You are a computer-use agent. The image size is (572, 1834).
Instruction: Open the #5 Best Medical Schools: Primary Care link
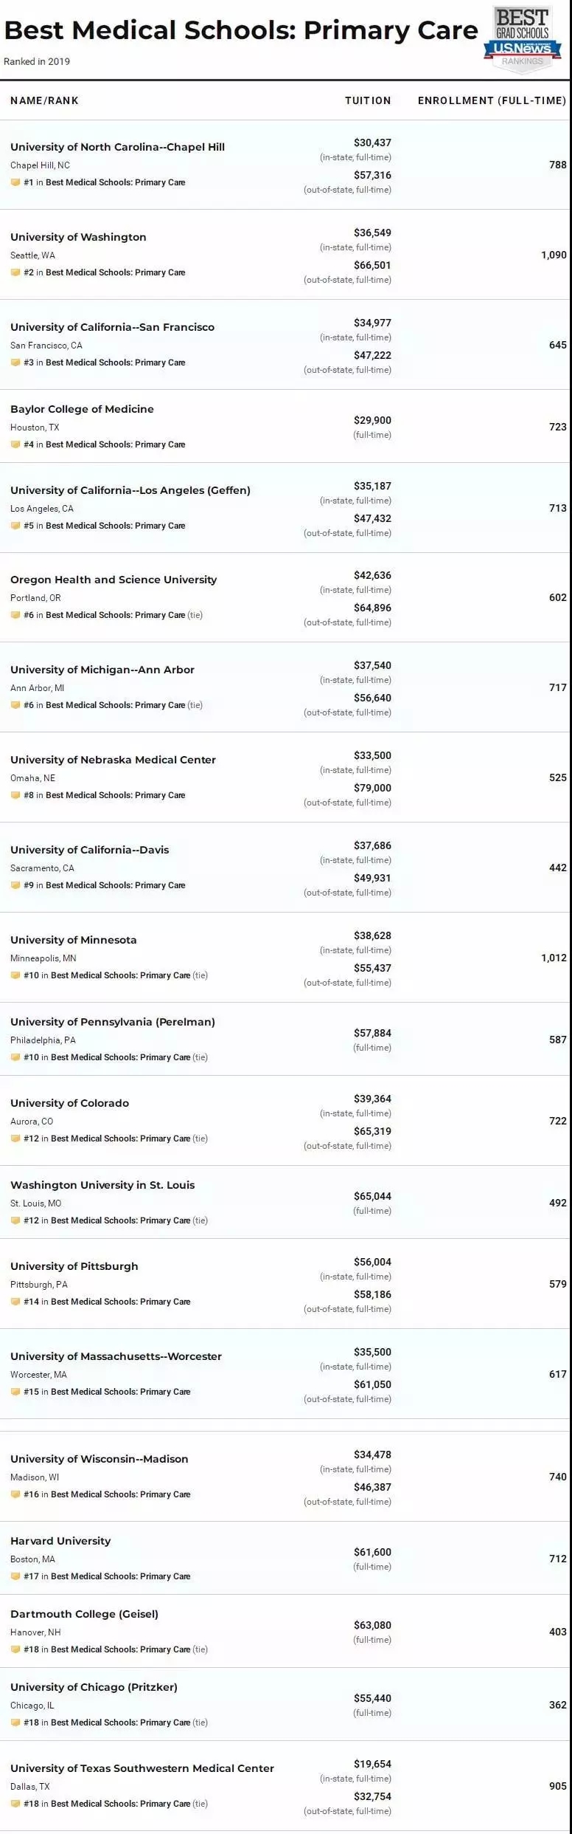[x=104, y=526]
